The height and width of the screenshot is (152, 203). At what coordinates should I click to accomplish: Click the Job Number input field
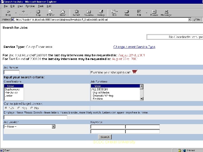point(12,72)
